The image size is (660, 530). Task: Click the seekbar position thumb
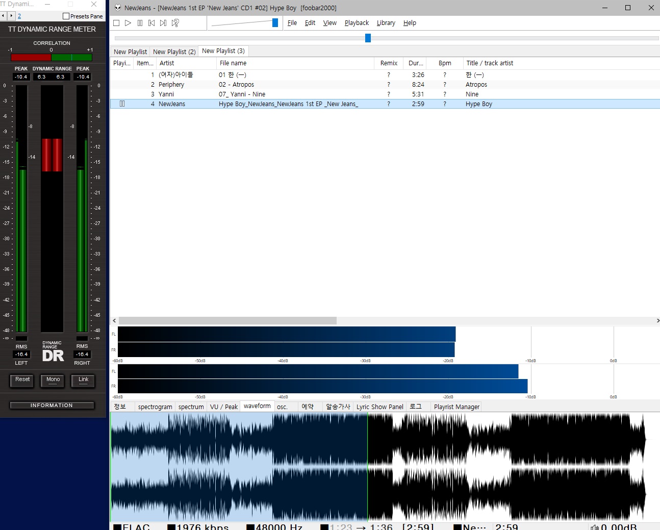(368, 38)
